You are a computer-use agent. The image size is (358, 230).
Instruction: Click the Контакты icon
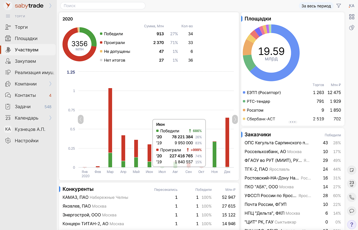point(8,95)
